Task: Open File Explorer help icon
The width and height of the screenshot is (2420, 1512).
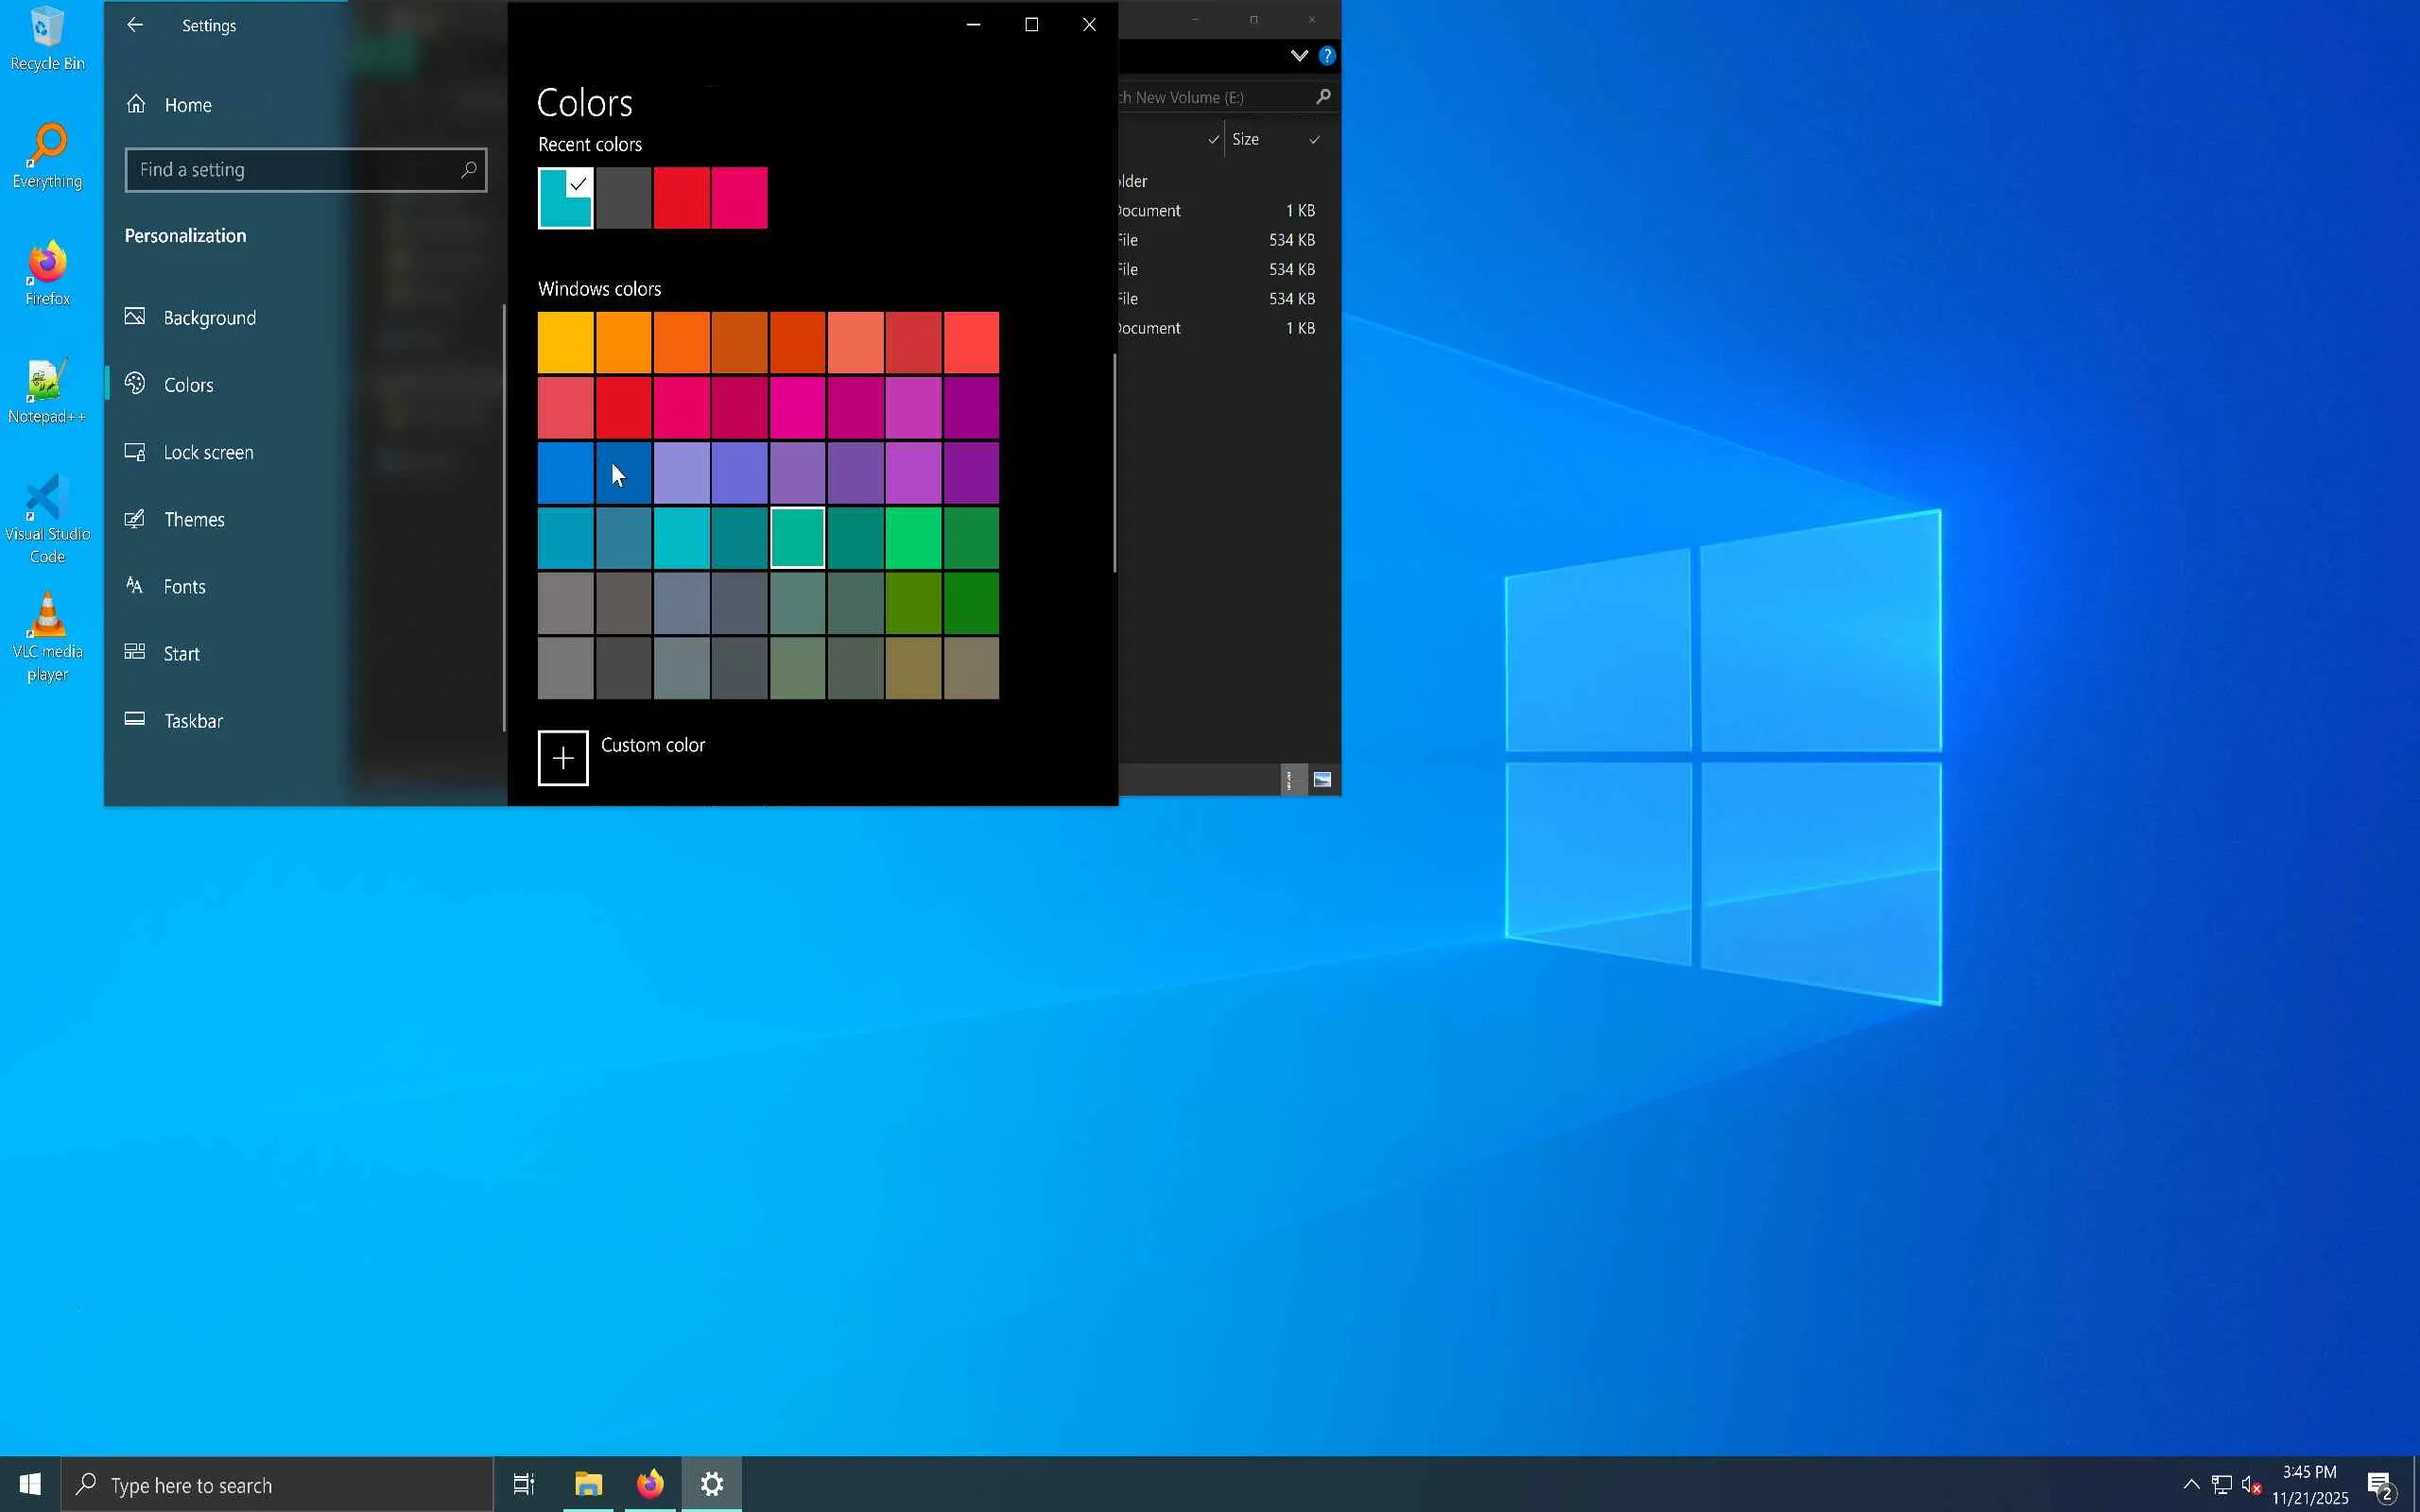Action: tap(1327, 56)
